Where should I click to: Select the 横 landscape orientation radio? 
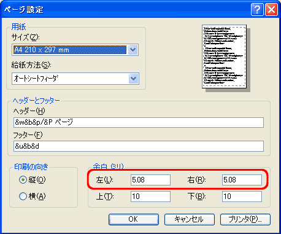pyautogui.click(x=23, y=197)
